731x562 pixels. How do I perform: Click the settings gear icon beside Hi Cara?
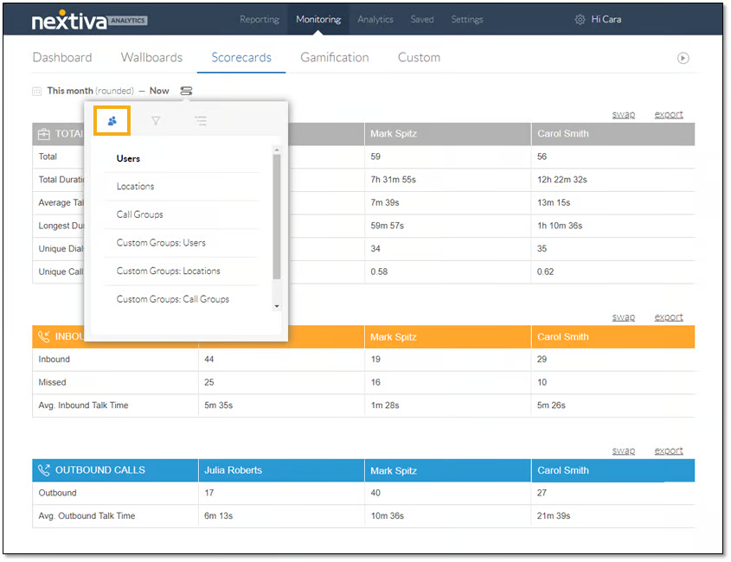(580, 20)
